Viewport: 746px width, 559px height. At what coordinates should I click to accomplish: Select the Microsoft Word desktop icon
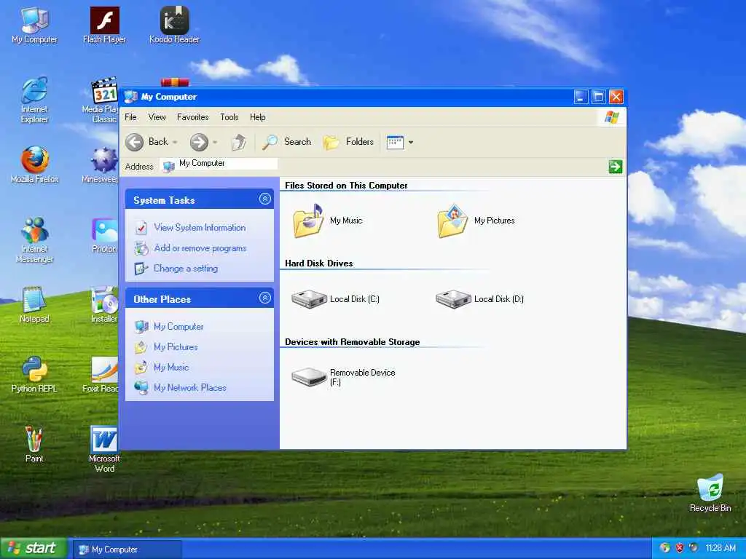coord(104,448)
